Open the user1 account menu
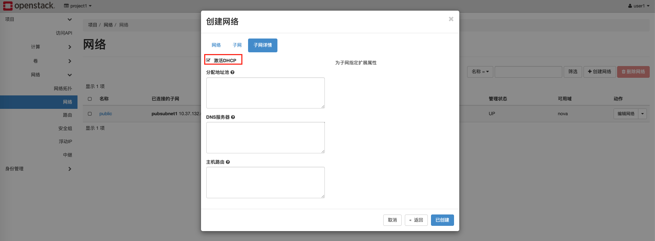Screen dimensions: 655x241 [x=639, y=6]
